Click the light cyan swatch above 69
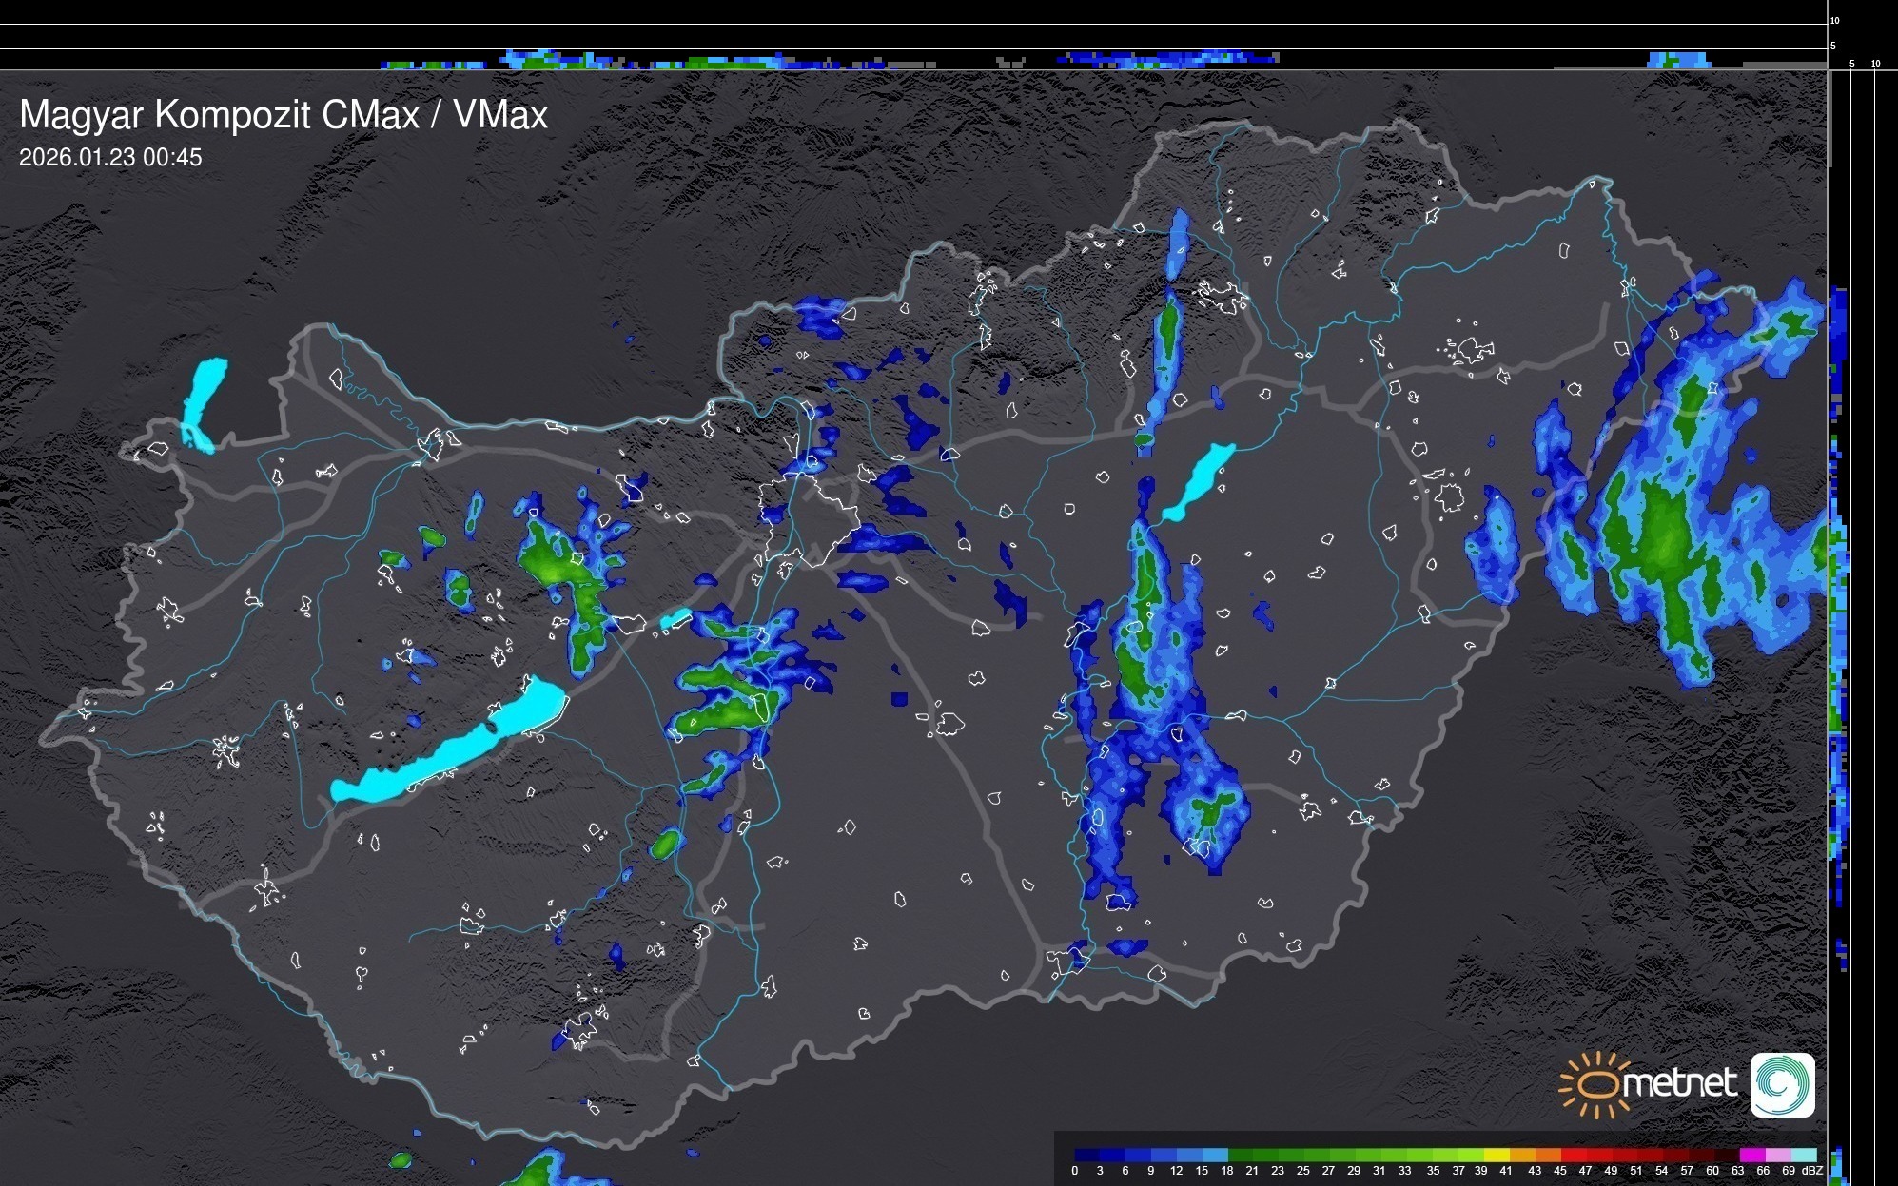The height and width of the screenshot is (1186, 1898). (x=1804, y=1155)
